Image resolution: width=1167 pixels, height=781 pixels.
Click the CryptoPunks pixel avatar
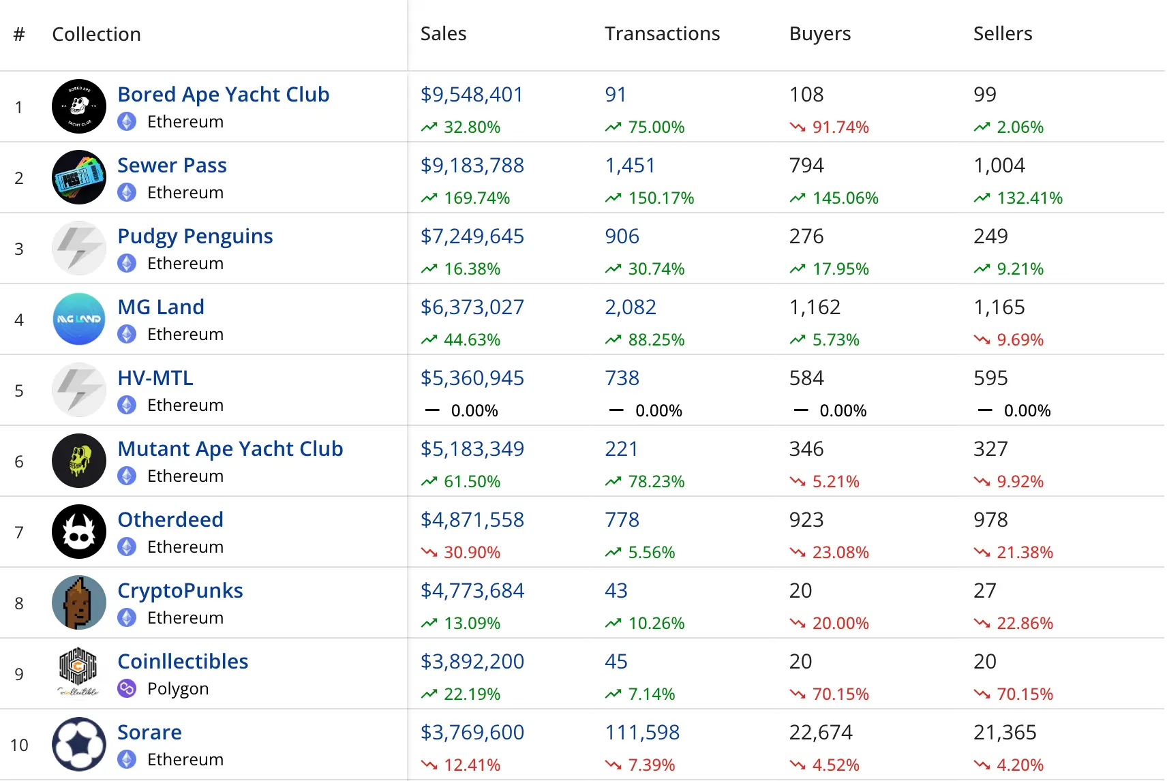tap(79, 602)
